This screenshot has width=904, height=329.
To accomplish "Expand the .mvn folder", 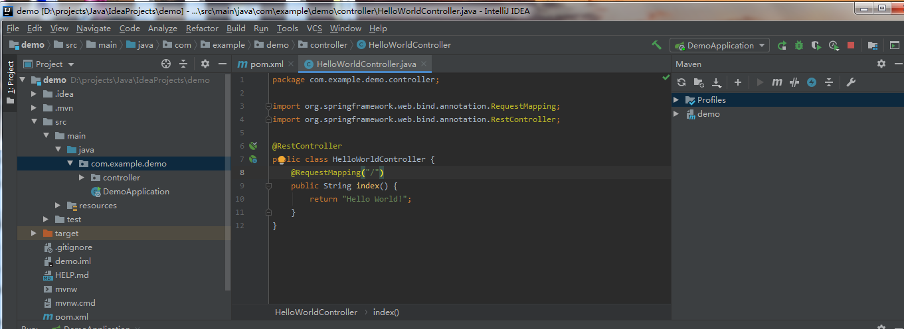I will (35, 107).
